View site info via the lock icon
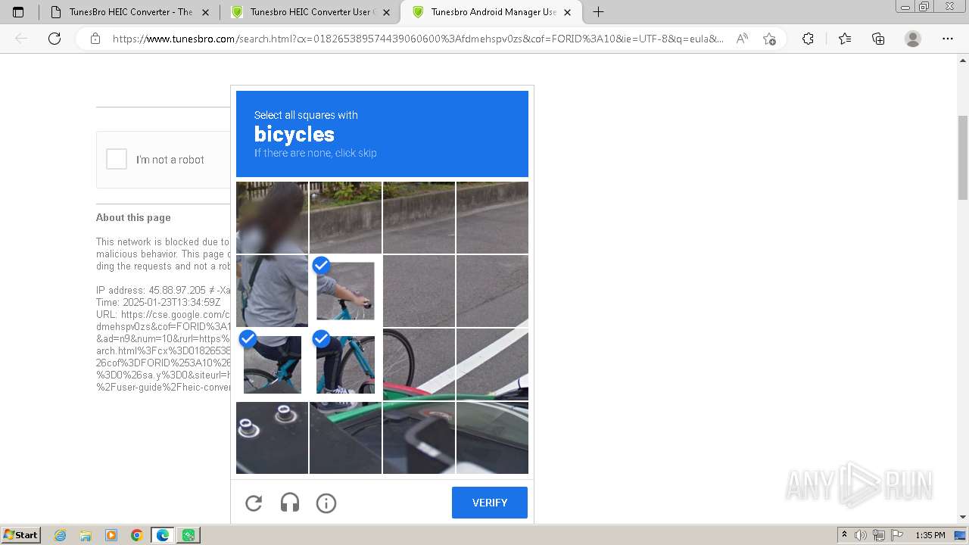 click(95, 39)
